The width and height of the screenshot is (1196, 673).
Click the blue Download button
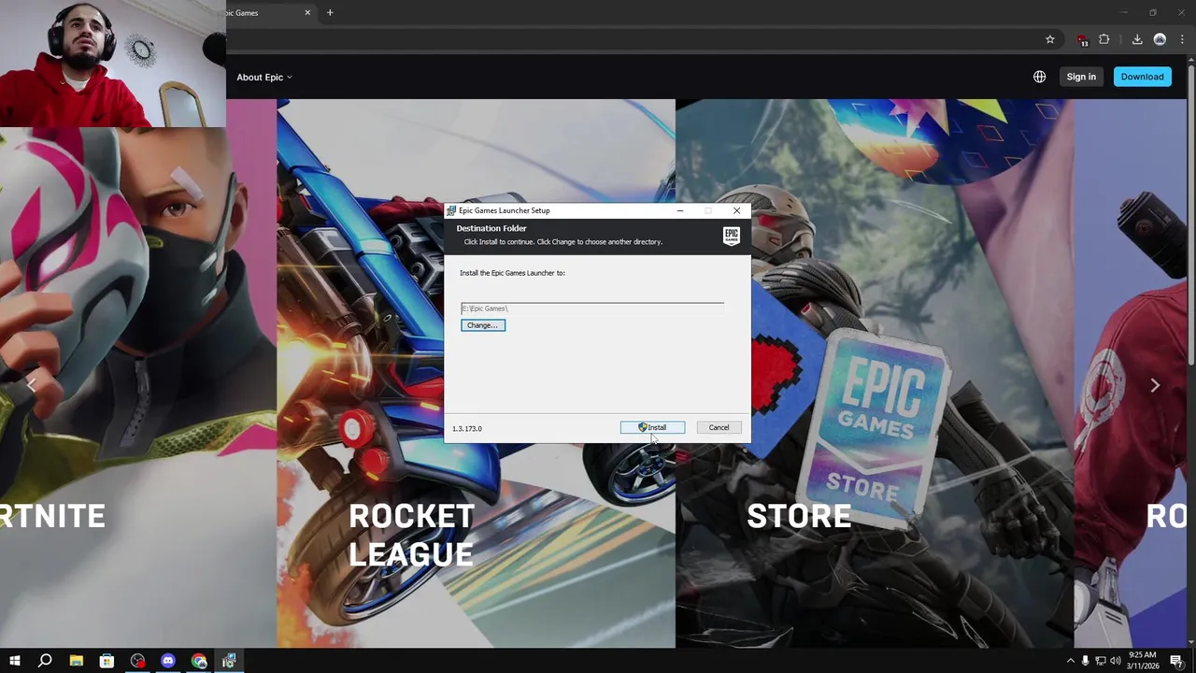point(1142,77)
